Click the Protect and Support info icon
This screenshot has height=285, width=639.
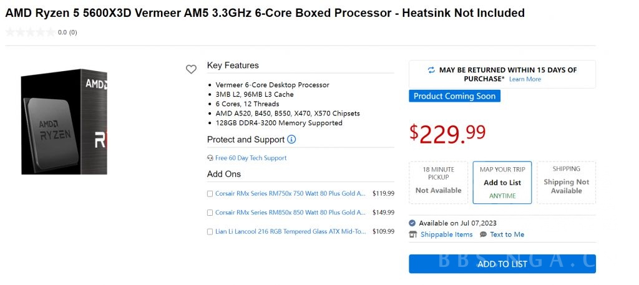(291, 139)
